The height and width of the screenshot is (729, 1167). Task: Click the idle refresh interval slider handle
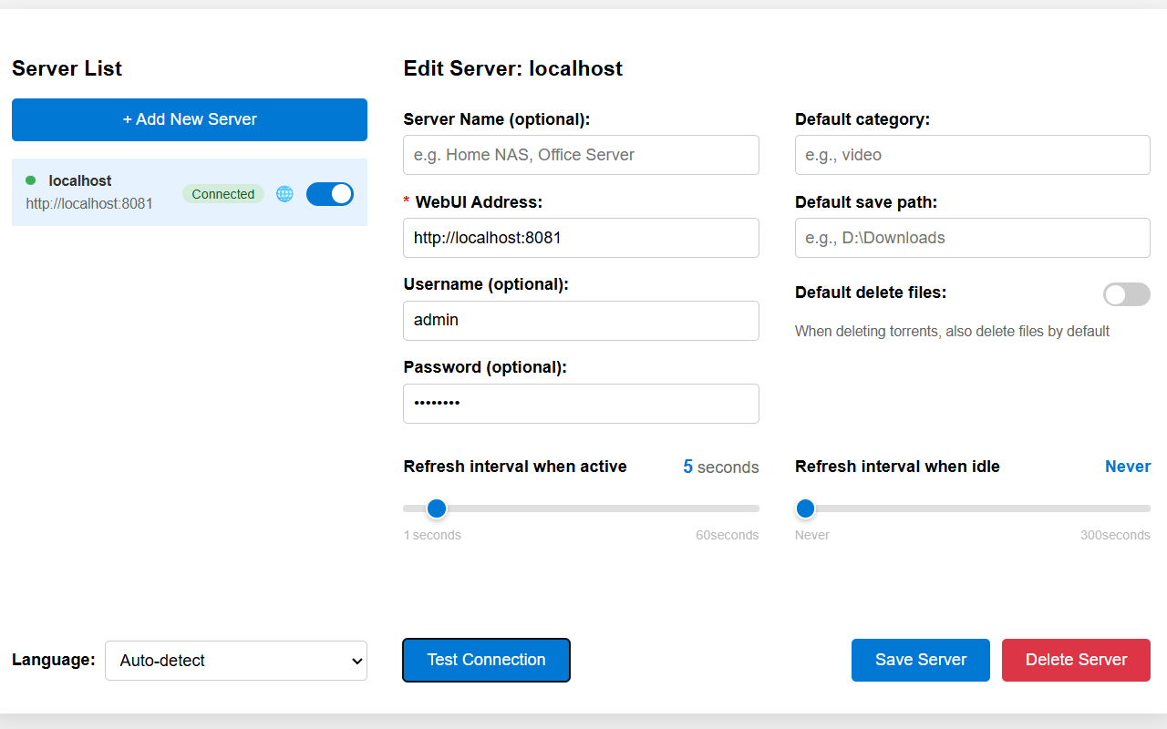(x=805, y=508)
